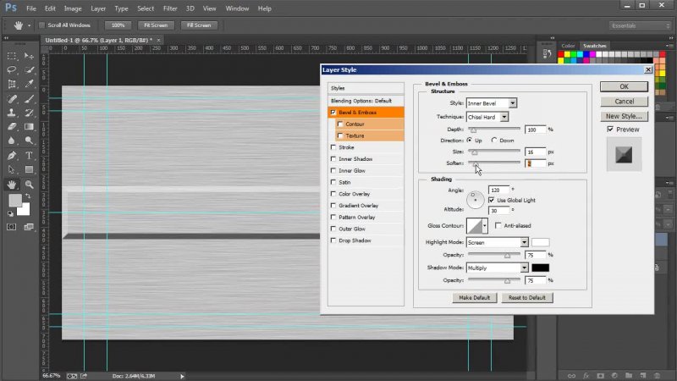This screenshot has height=381, width=677.
Task: Toggle Use Global Light checkbox
Action: tap(492, 200)
